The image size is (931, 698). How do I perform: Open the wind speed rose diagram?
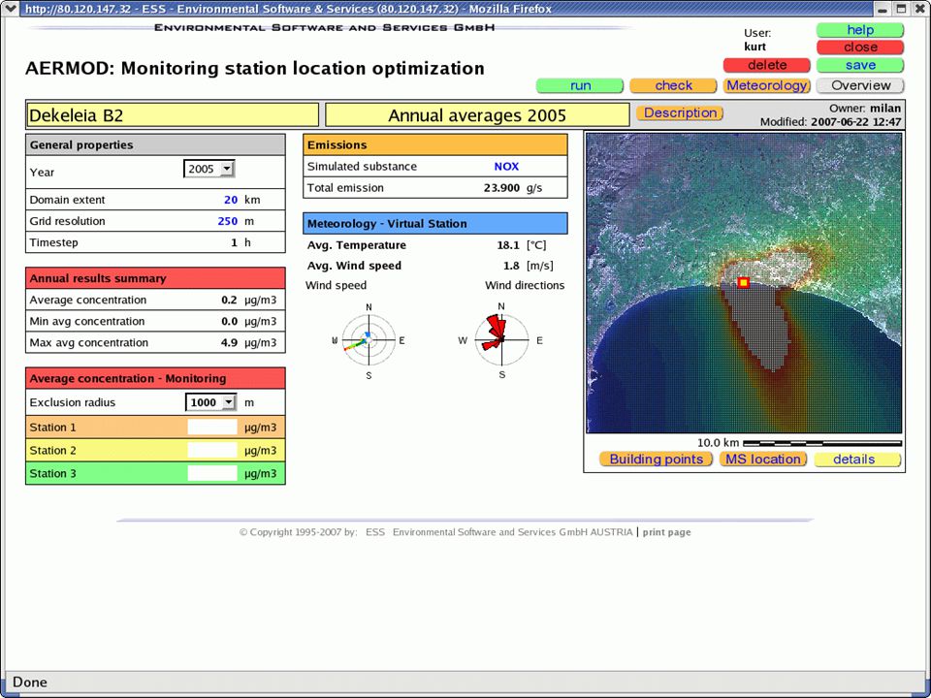point(369,340)
